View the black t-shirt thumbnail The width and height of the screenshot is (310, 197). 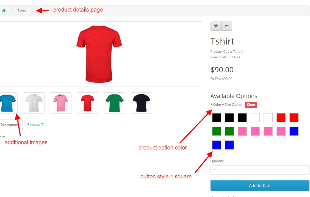tap(142, 103)
